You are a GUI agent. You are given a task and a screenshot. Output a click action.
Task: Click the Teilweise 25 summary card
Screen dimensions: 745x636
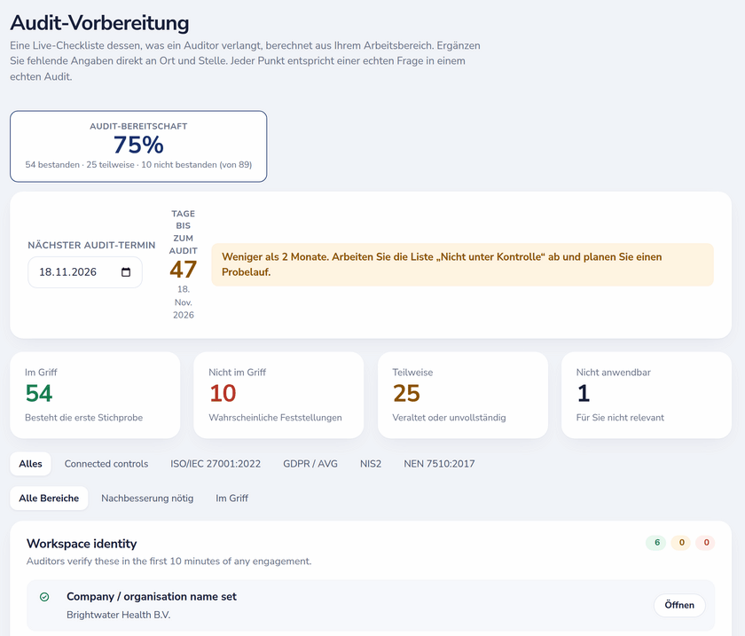[463, 395]
